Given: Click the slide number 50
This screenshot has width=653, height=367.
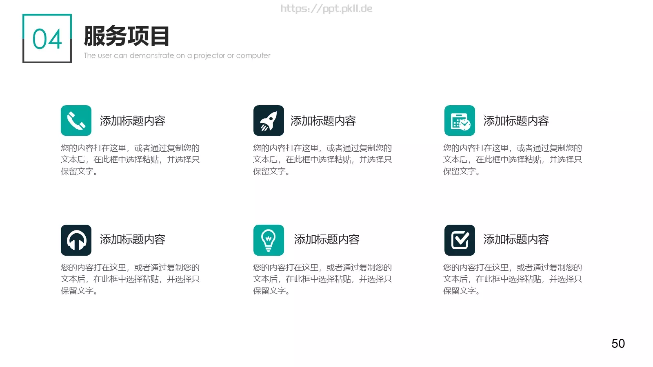Looking at the screenshot, I should (618, 344).
